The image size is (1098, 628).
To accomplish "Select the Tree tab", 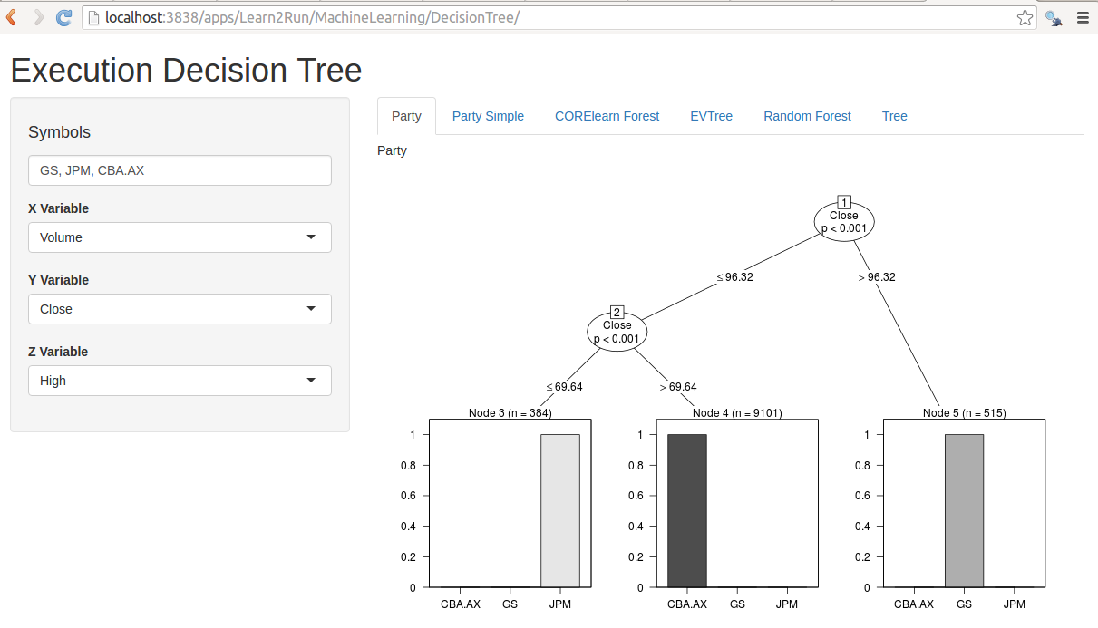I will (x=894, y=116).
